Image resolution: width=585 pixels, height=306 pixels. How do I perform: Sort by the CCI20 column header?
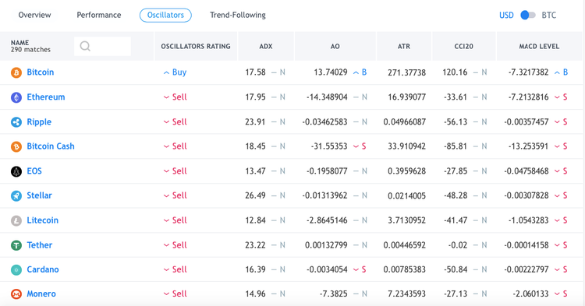coord(464,46)
